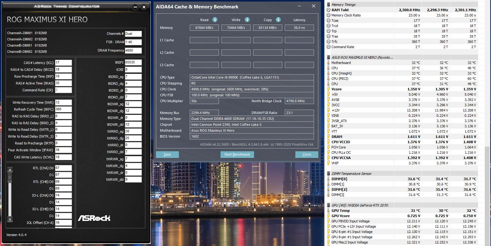The image size is (491, 246).
Task: Click the lightning icon beside Vcore
Action: (329, 89)
